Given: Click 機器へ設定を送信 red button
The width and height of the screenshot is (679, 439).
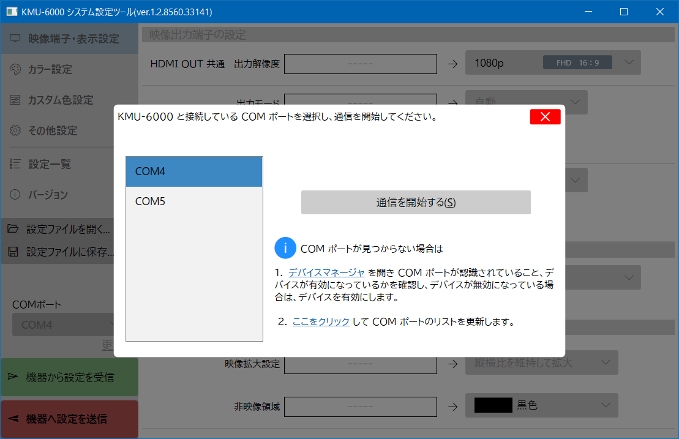Looking at the screenshot, I should (x=69, y=419).
